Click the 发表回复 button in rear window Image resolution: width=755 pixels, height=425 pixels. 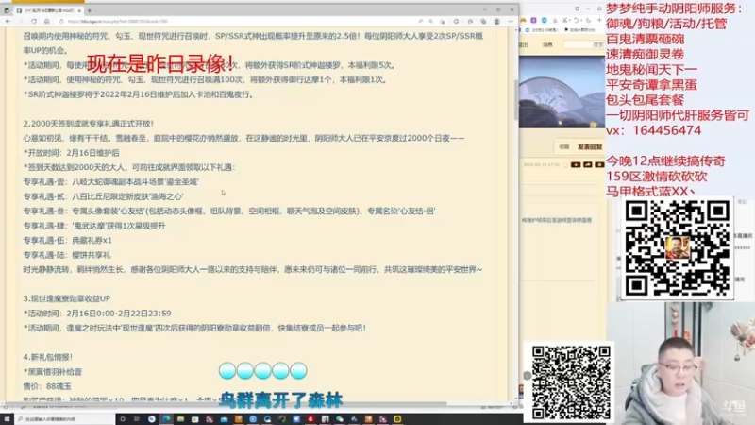click(x=590, y=147)
